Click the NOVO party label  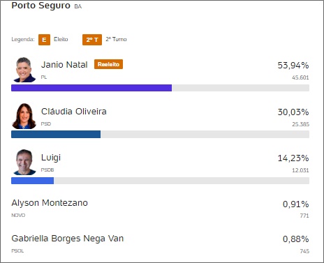pyautogui.click(x=18, y=216)
